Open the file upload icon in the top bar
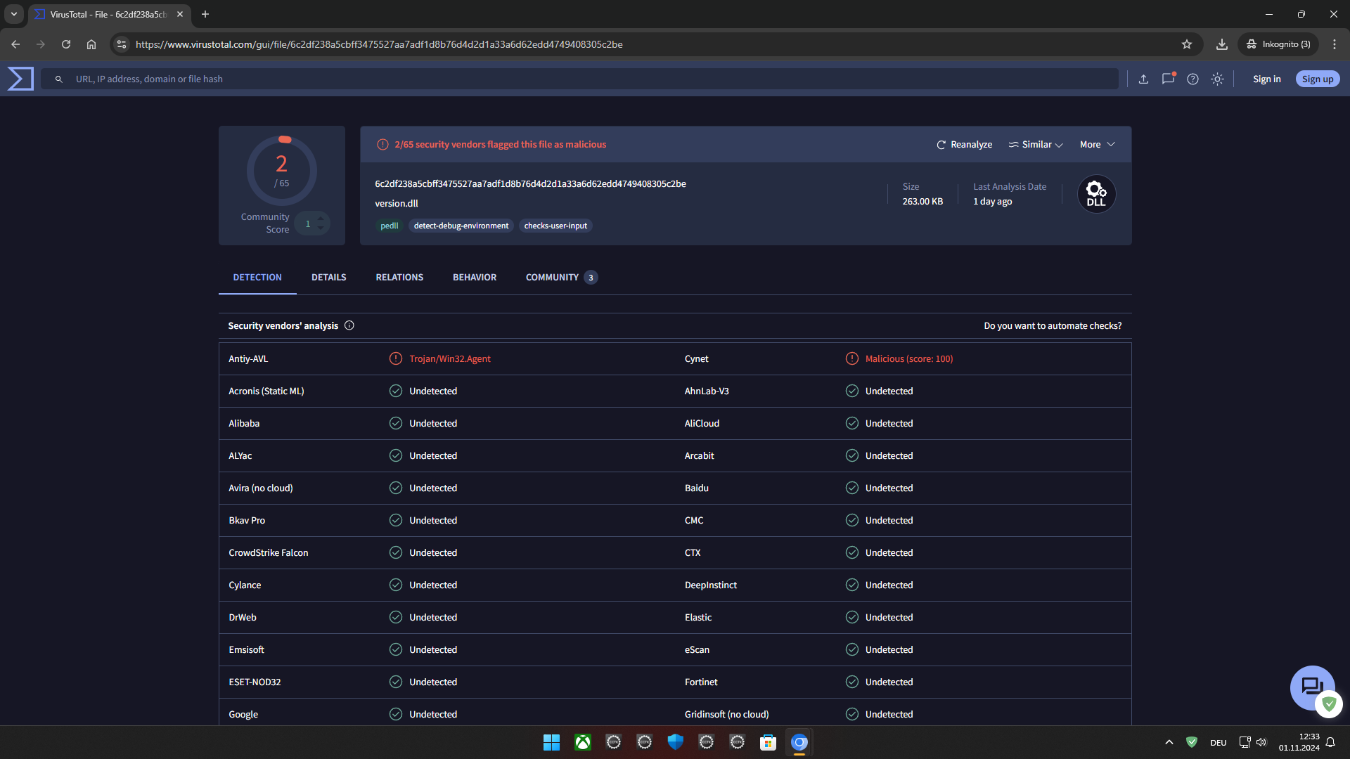This screenshot has width=1350, height=759. (x=1143, y=79)
